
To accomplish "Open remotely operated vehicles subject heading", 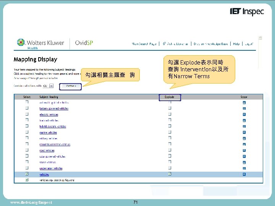I will click(x=55, y=145).
